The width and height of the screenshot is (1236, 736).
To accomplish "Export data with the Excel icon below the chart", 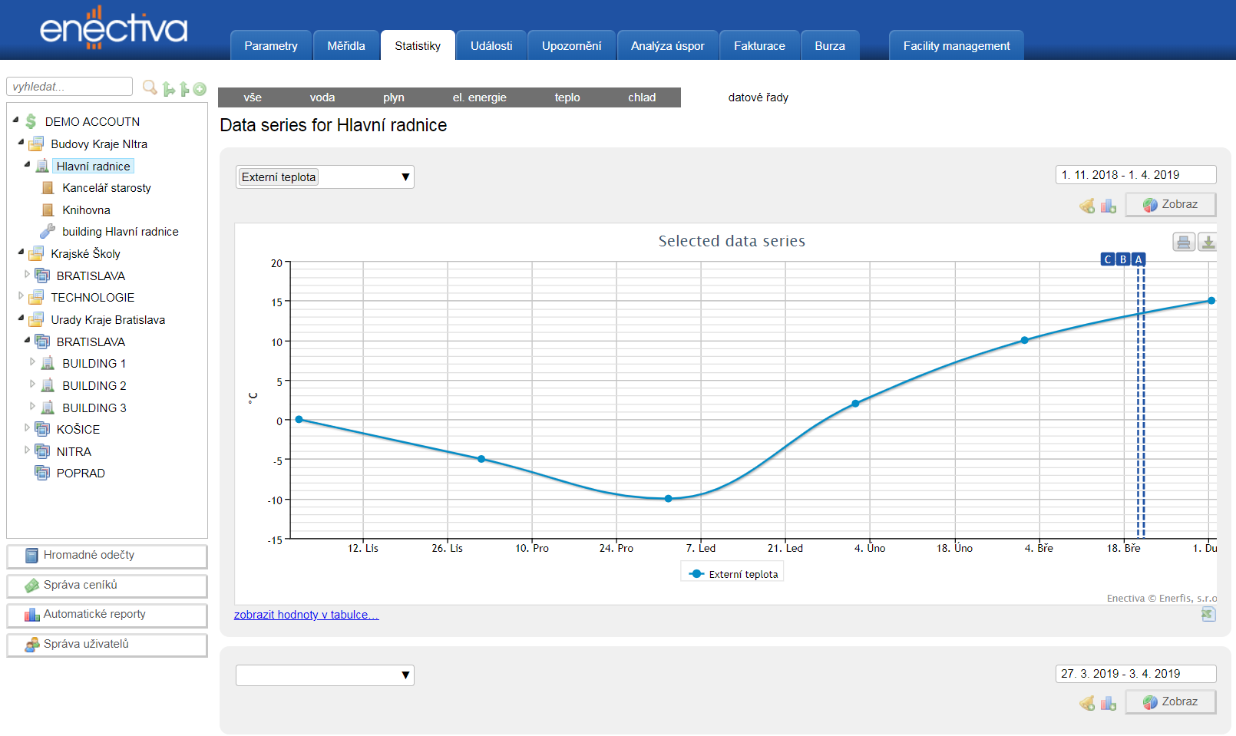I will coord(1208,614).
